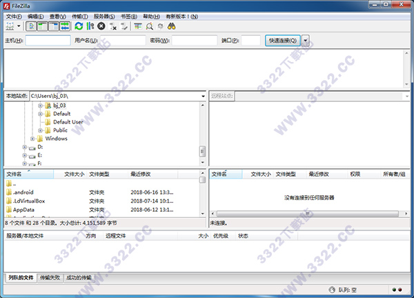Expand the bj_03 folder node

[40, 106]
